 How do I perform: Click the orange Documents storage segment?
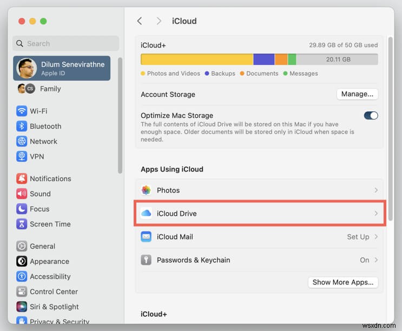[281, 59]
